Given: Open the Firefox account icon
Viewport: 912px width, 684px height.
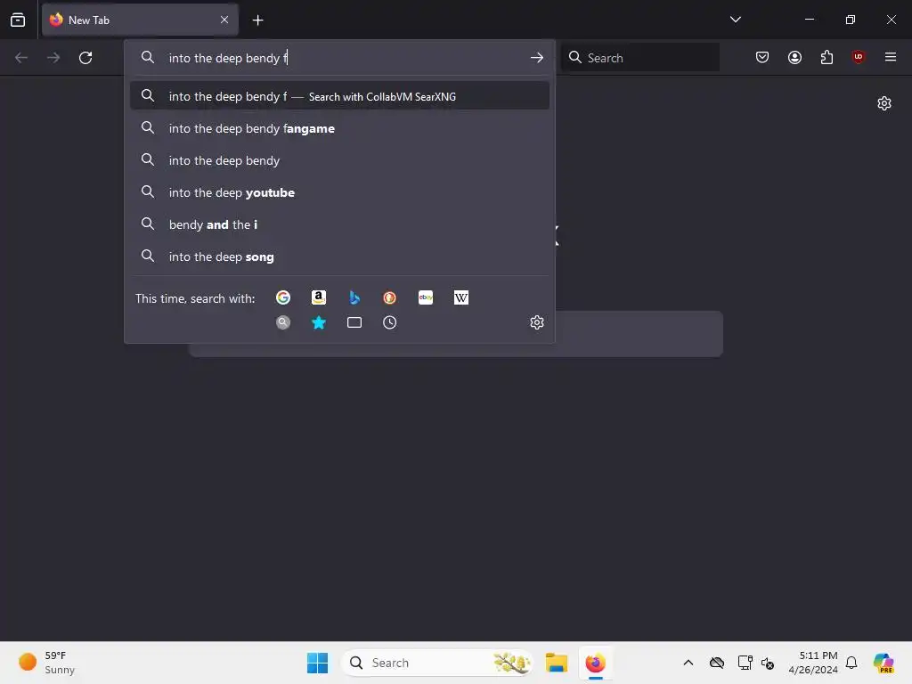Looking at the screenshot, I should (x=794, y=57).
